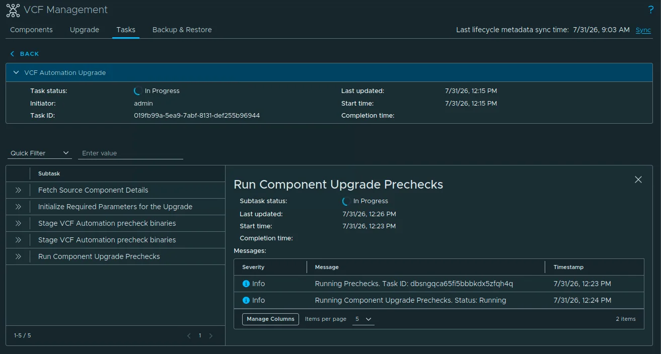This screenshot has height=354, width=661.
Task: Go to next page of subtasks
Action: click(211, 336)
